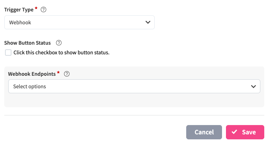Click the checkmark icon on Save button
270x144 pixels.
click(x=235, y=132)
